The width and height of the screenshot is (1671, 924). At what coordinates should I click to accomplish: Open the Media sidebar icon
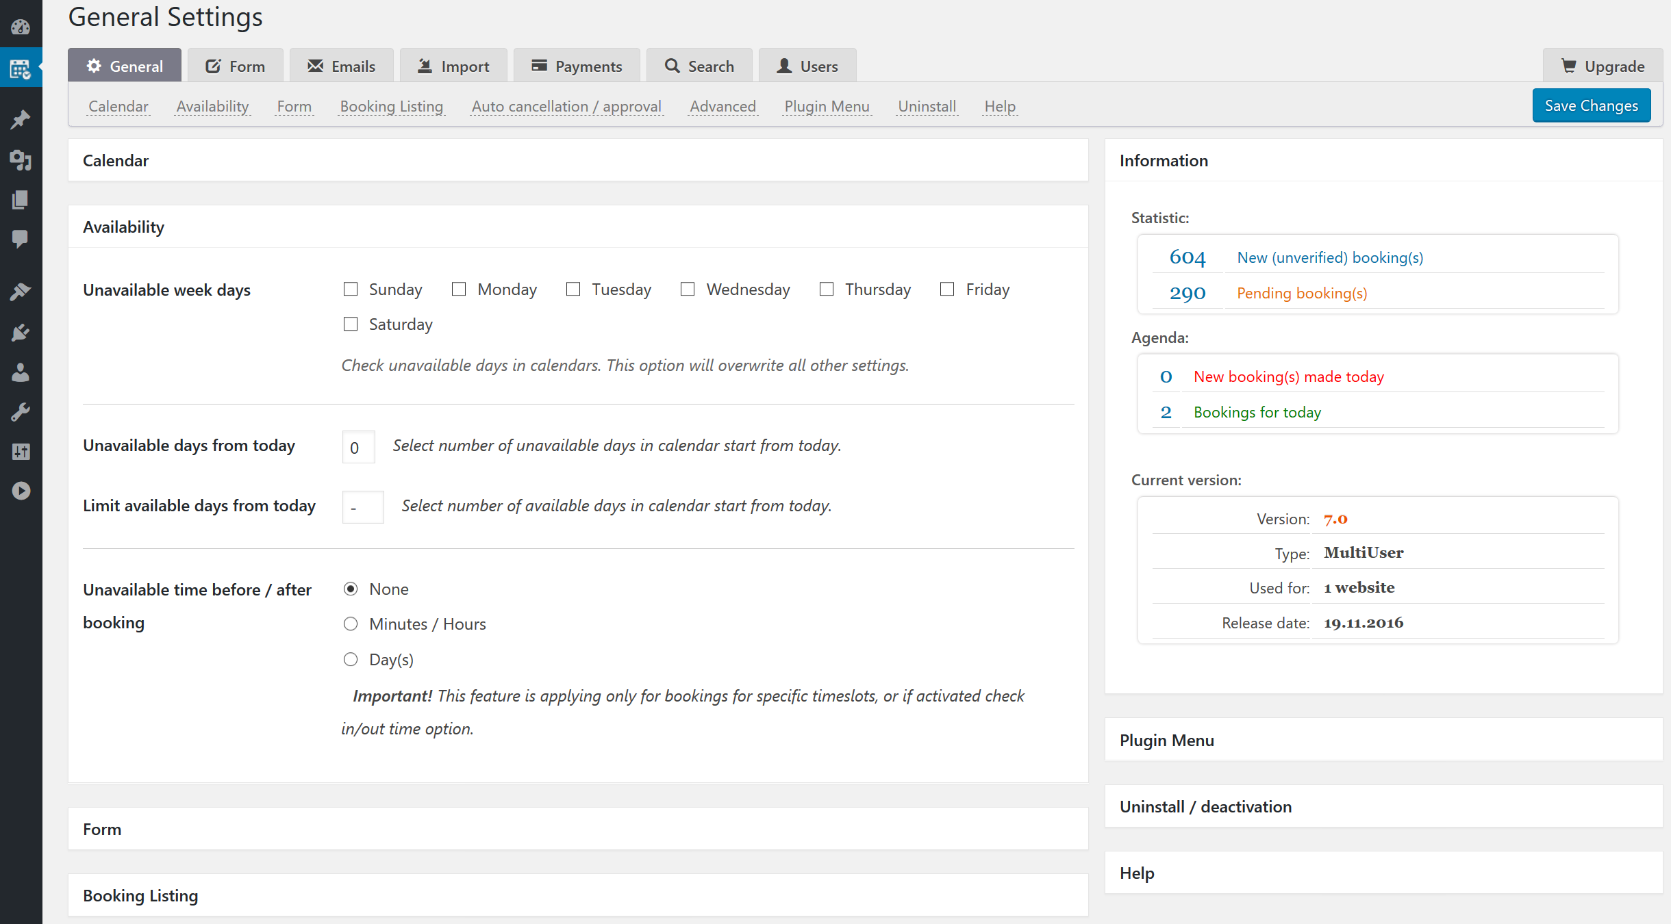pos(21,160)
